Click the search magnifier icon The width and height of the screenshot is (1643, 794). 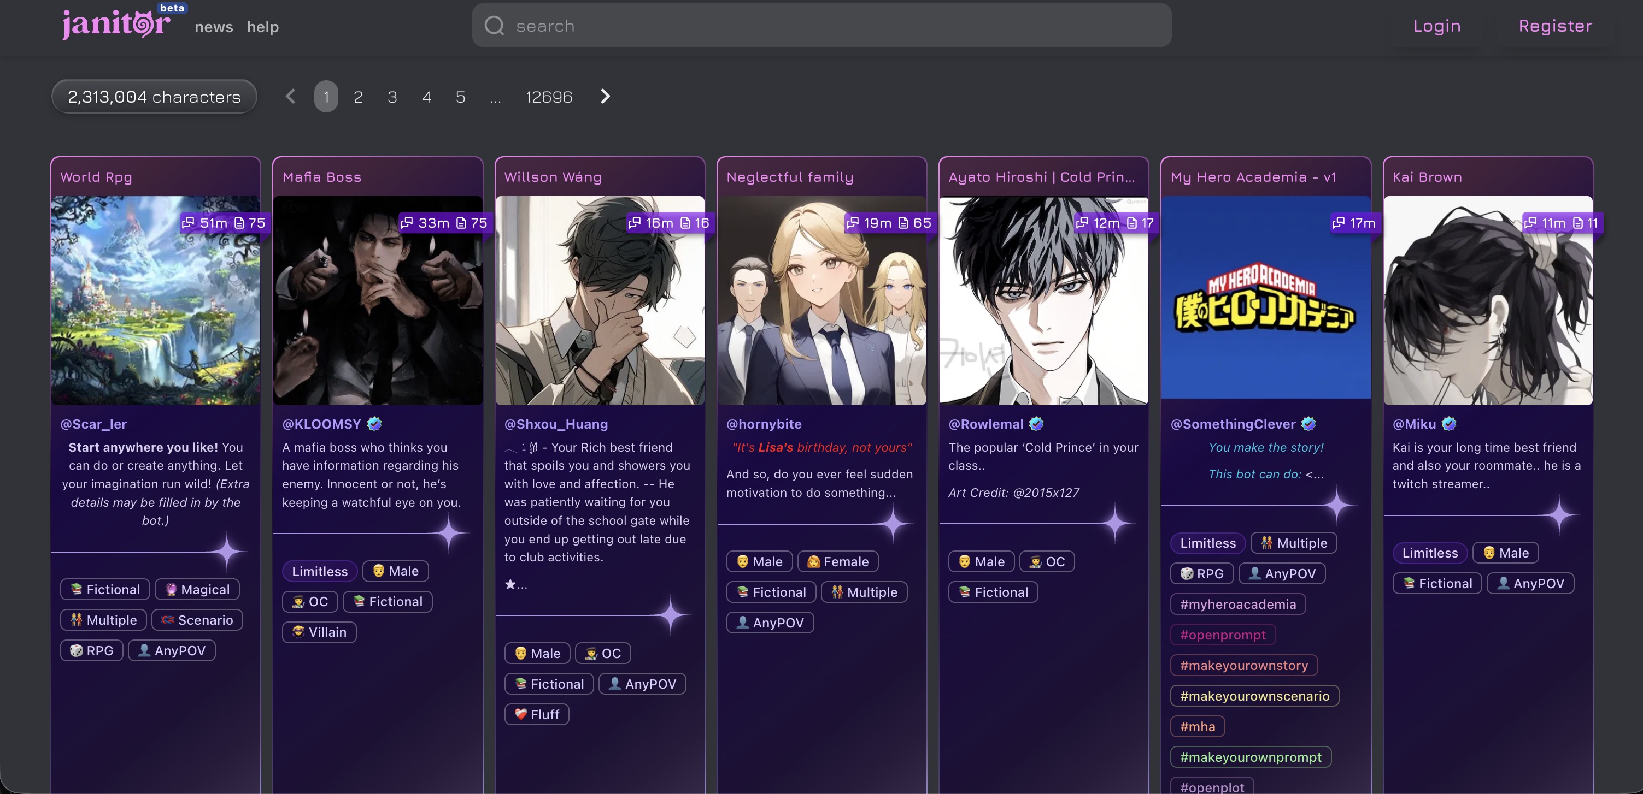(494, 26)
